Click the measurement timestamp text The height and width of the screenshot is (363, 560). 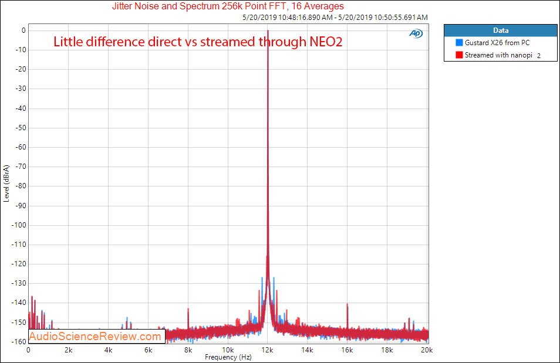click(x=335, y=17)
